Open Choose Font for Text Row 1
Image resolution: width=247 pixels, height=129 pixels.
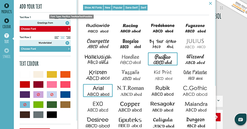click(x=45, y=29)
